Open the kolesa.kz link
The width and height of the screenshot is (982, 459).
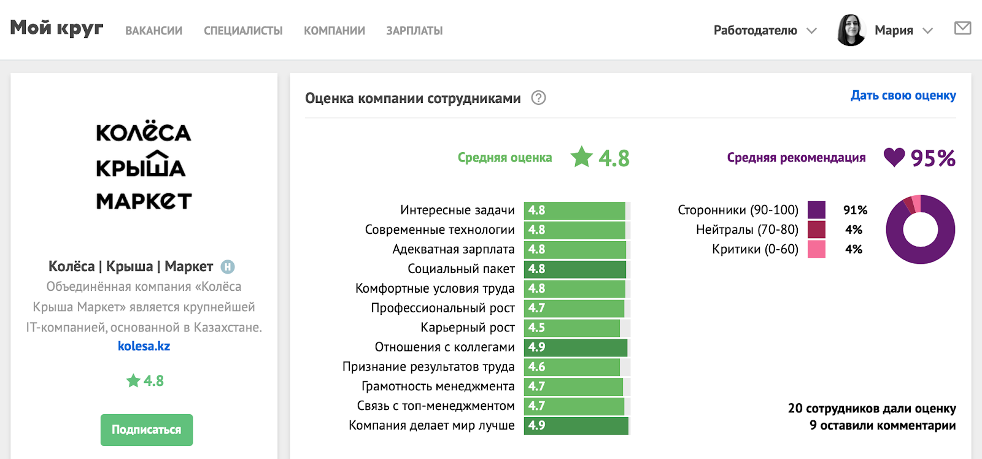144,346
